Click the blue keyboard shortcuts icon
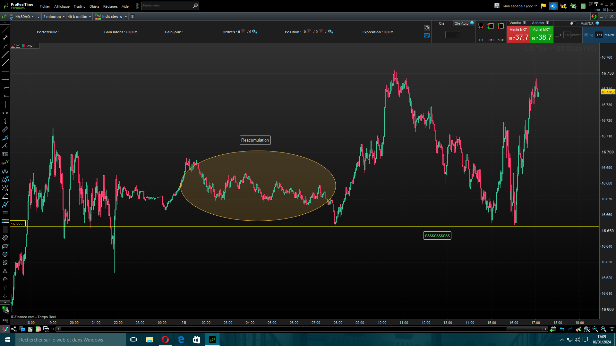Image resolution: width=616 pixels, height=346 pixels. [x=427, y=36]
